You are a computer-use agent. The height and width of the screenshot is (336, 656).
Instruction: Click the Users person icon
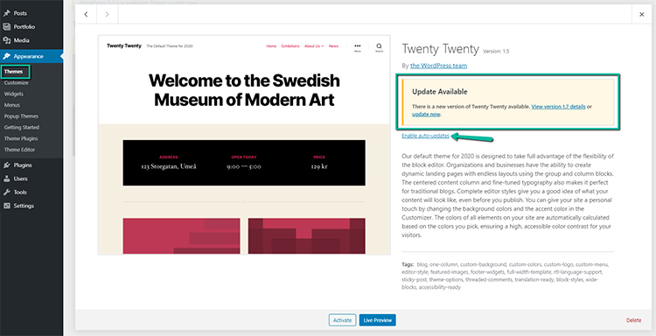tap(7, 178)
